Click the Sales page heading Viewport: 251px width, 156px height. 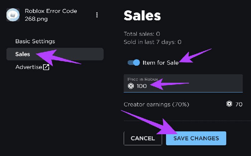[142, 15]
